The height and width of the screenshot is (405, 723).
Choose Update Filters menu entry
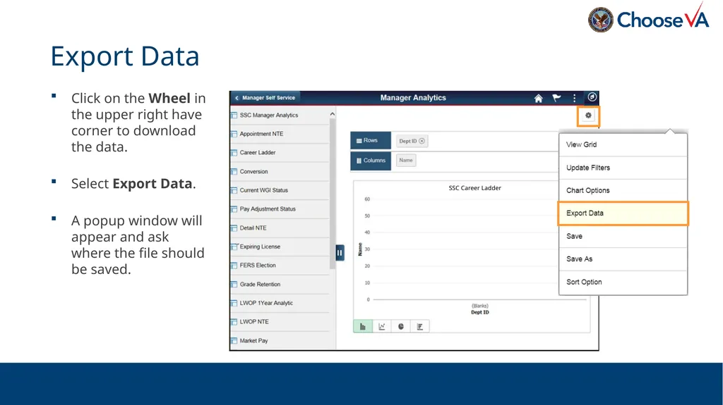623,168
